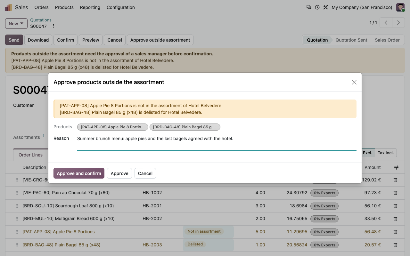Click the 0% Exports tag on Sourdough Loaf row
Image resolution: width=410 pixels, height=256 pixels.
pos(324,206)
